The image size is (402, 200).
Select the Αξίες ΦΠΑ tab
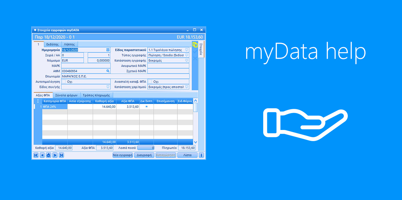point(43,95)
